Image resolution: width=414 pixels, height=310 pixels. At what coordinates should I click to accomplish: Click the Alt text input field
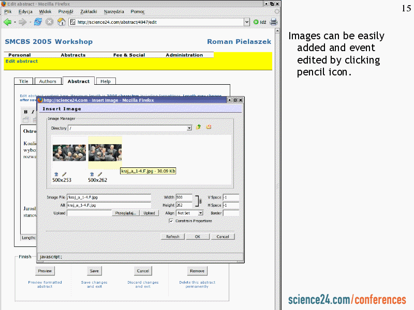(x=109, y=205)
